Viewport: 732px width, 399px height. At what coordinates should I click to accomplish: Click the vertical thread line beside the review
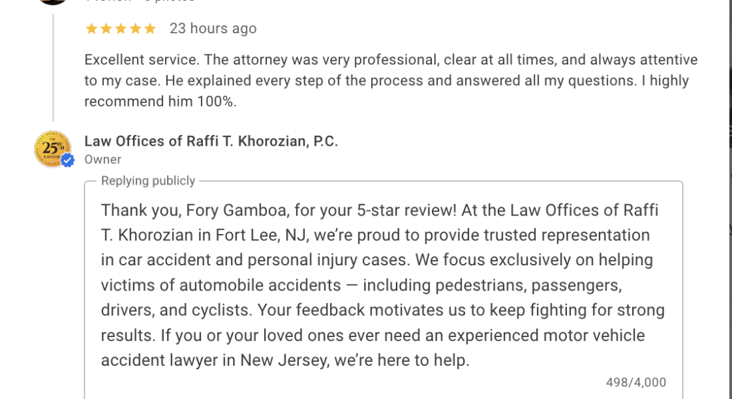(x=54, y=66)
